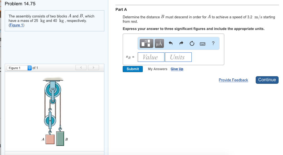The image size is (283, 155).
Task: Expand the Figure 1 selector dropdown
Action: click(19, 68)
